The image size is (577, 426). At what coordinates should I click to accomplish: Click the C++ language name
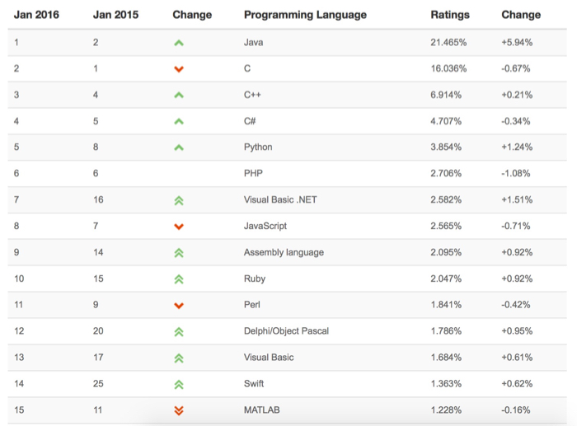tap(252, 95)
